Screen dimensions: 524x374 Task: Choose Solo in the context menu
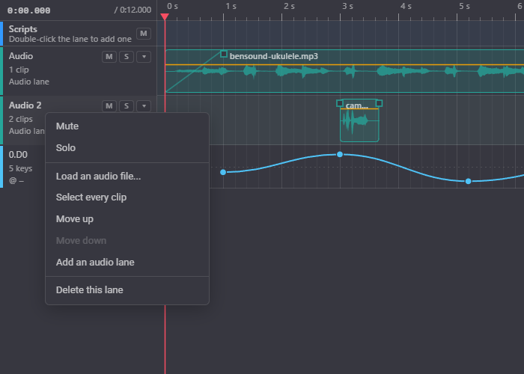pos(127,148)
